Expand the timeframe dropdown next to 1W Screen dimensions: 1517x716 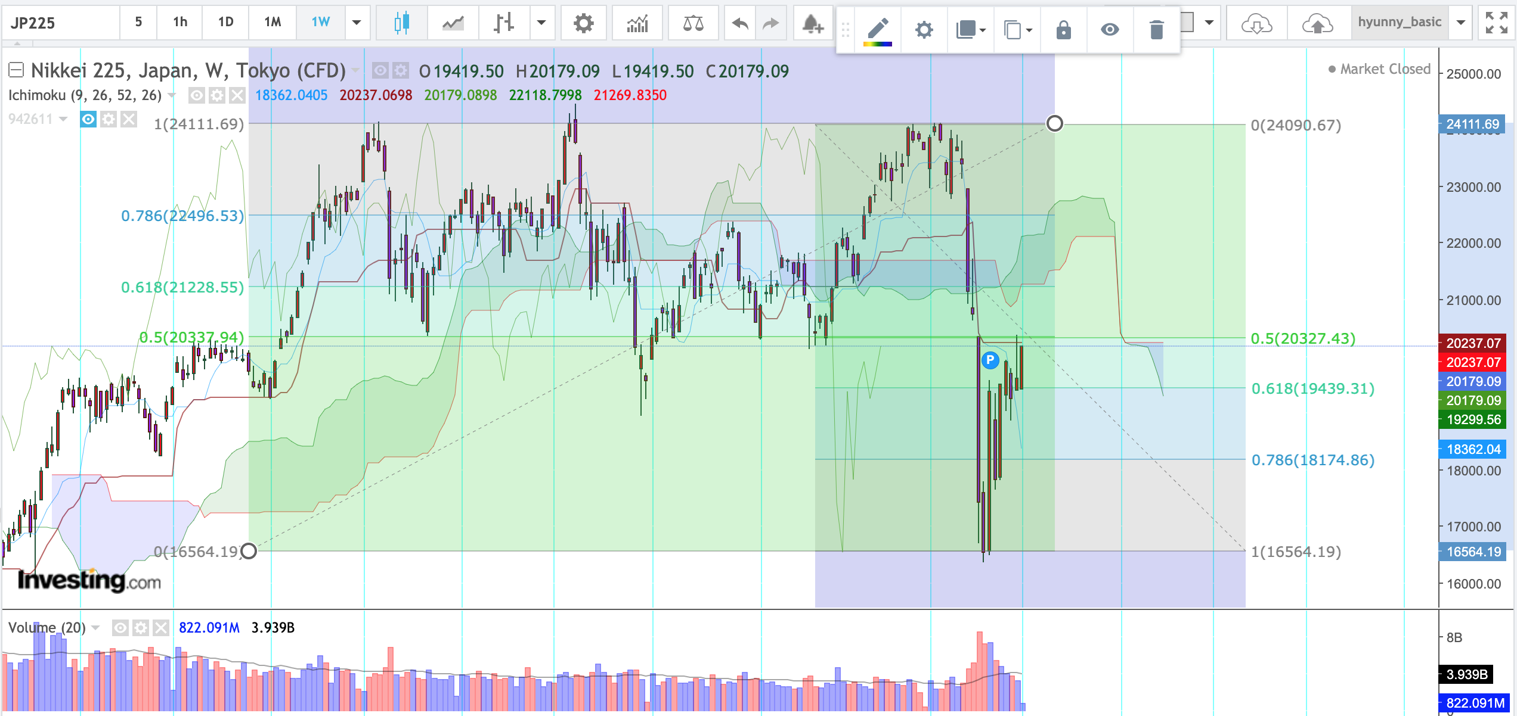357,23
